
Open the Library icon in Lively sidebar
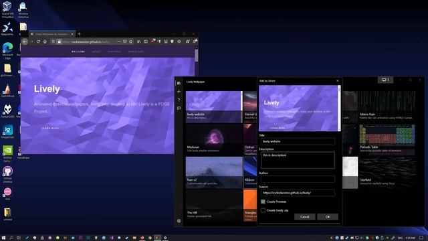click(x=179, y=83)
